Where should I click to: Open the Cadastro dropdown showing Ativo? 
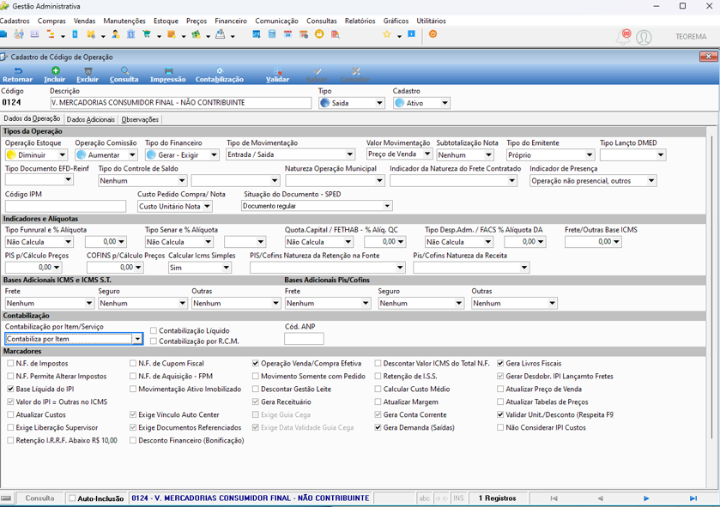[x=421, y=103]
